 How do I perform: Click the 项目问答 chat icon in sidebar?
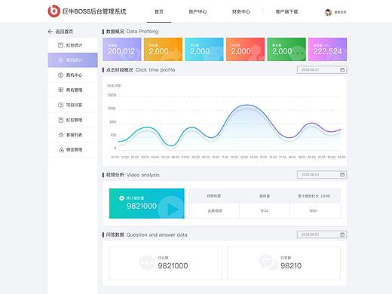pos(60,105)
